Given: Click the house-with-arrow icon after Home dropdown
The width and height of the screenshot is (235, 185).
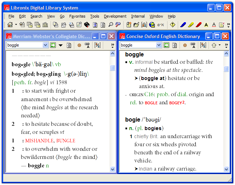Looking at the screenshot, I should [x=22, y=25].
